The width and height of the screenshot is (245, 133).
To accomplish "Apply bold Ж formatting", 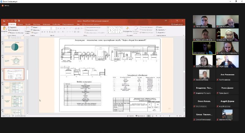I will (42, 32).
